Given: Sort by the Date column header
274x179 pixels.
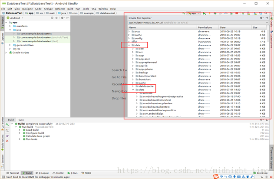Looking at the screenshot, I should pyautogui.click(x=235, y=27).
